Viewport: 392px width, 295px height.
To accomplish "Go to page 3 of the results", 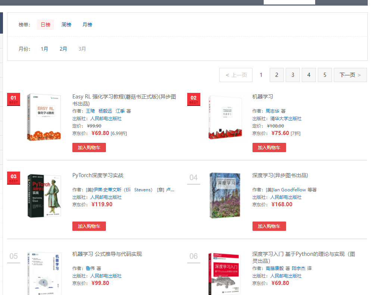I will [293, 75].
